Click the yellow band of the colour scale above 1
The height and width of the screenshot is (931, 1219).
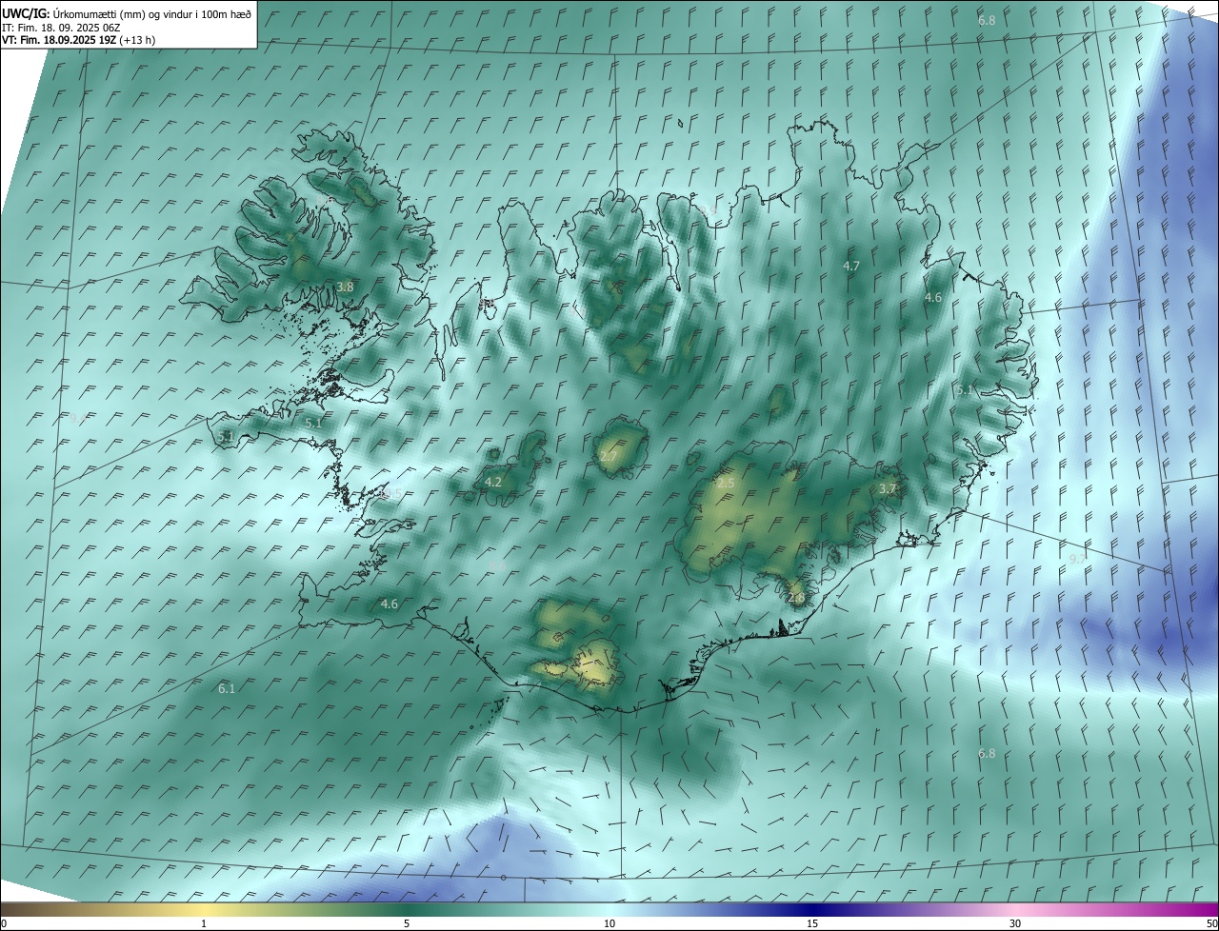[204, 909]
